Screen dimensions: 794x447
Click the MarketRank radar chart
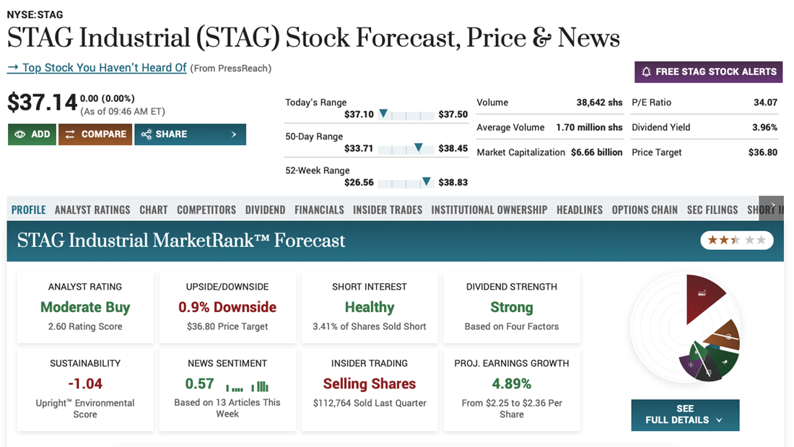(685, 327)
